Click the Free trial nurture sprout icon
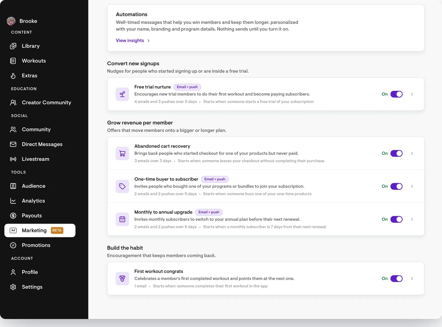The image size is (442, 327). coord(122,94)
